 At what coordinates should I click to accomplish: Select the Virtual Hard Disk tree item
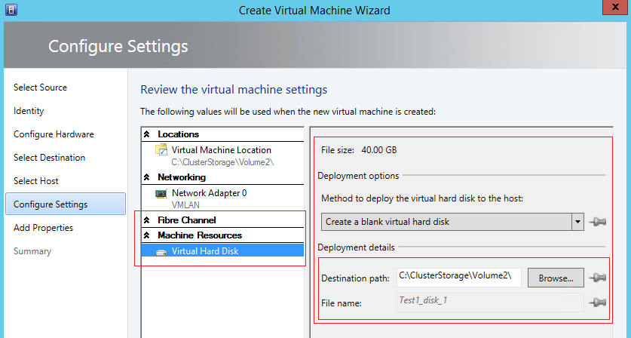223,251
